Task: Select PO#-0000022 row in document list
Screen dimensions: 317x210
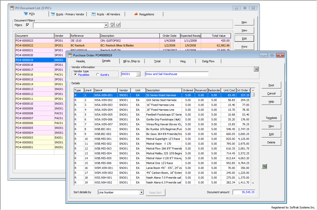Action: click(x=34, y=45)
